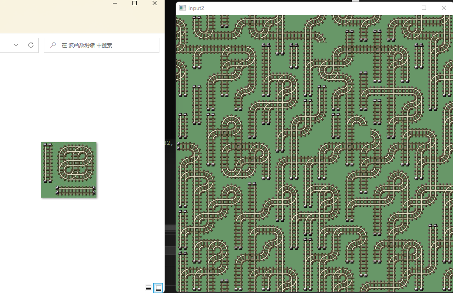Select the railway tile image thumbnail
453x293 pixels.
(69, 170)
